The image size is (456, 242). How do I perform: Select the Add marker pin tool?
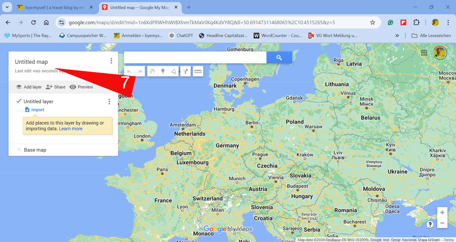[163, 72]
